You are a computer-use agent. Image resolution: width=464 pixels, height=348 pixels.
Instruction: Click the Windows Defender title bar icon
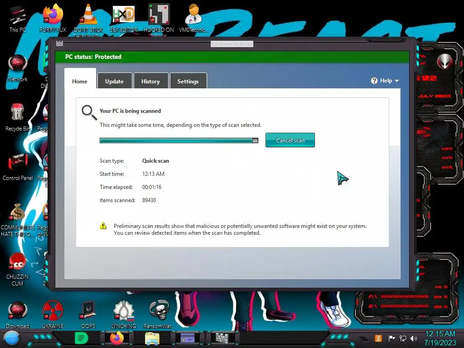click(x=59, y=43)
